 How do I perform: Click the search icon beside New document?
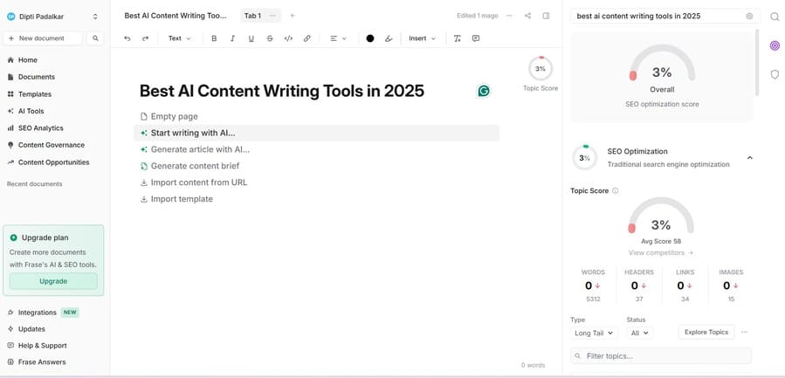coord(95,38)
